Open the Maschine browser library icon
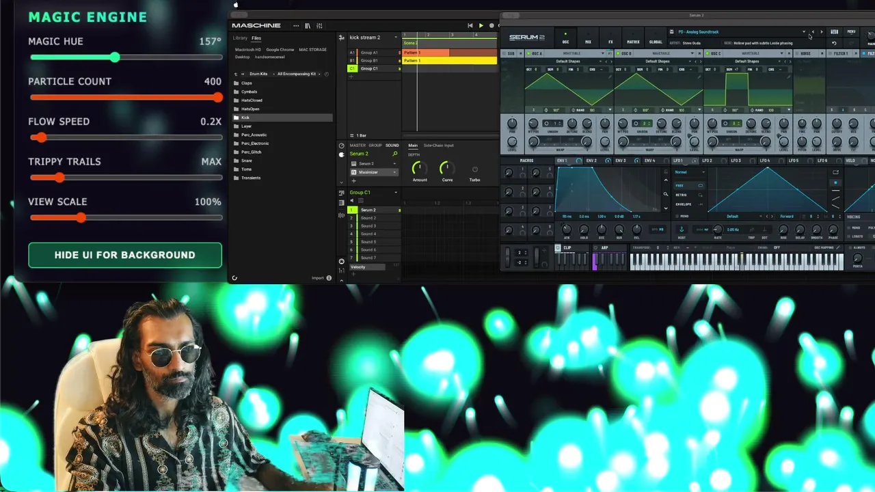The width and height of the screenshot is (875, 492). pos(308,26)
